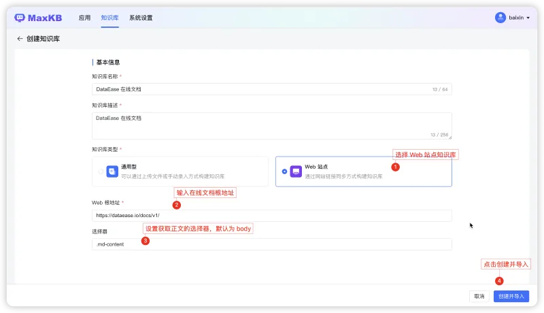
Task: Click the 基本信息 section heading
Action: 108,63
